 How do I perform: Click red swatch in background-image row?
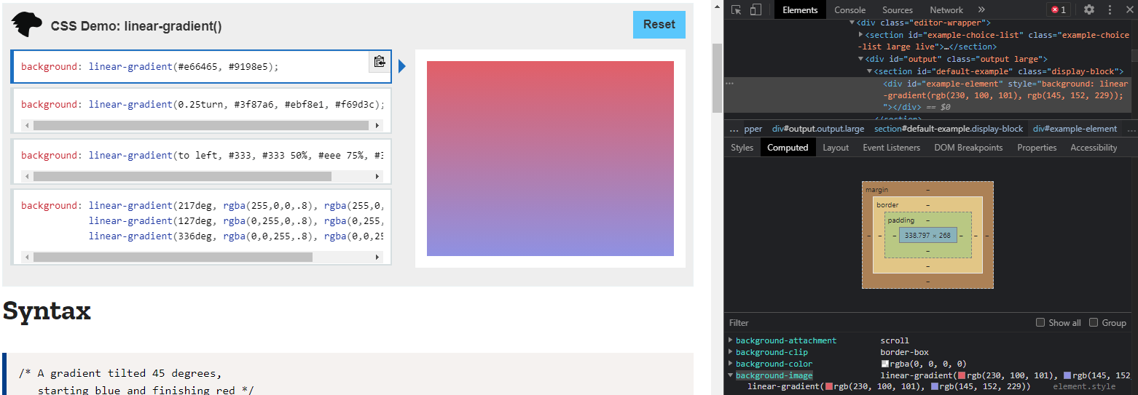[x=962, y=375]
